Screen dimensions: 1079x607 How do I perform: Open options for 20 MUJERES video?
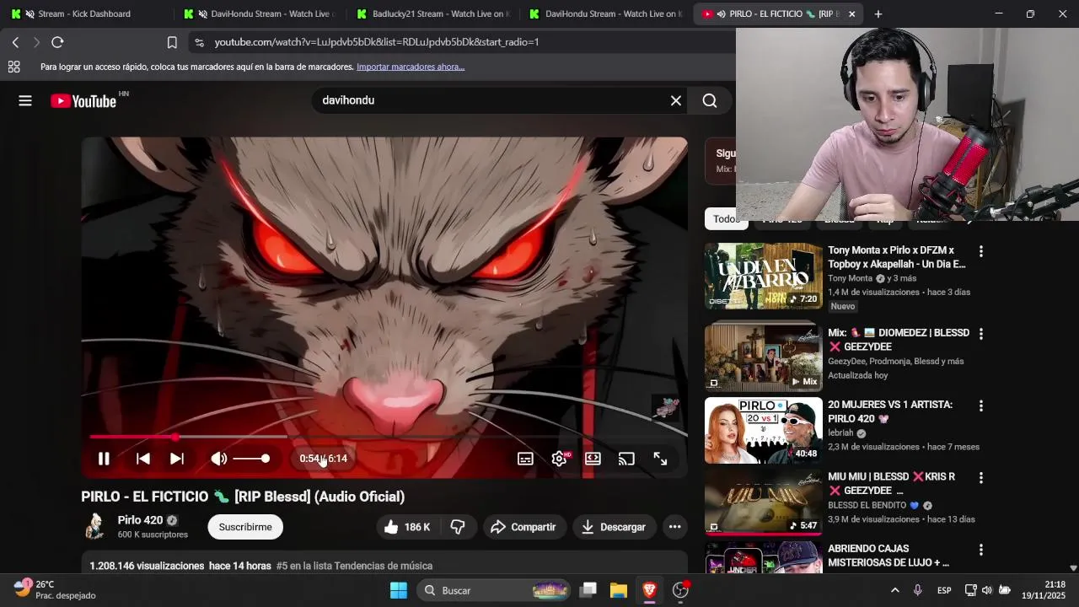(x=980, y=406)
